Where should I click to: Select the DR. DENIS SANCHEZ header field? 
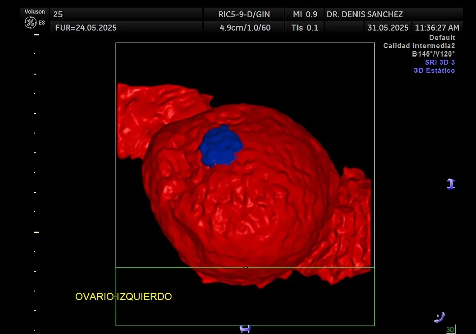click(x=365, y=14)
